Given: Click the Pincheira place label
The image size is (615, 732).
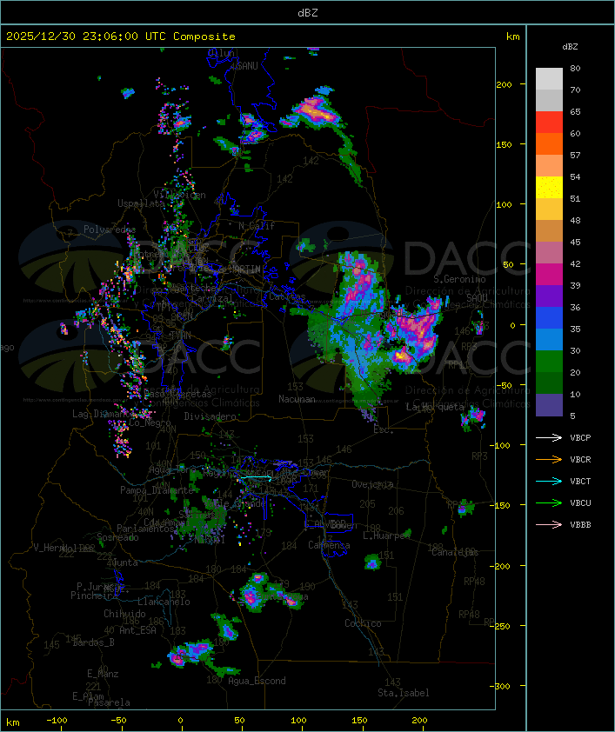Looking at the screenshot, I should 94,596.
